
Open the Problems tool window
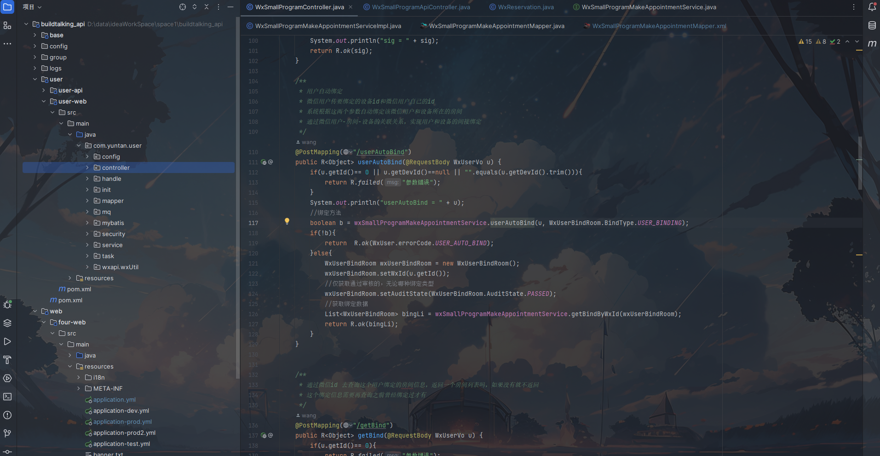coord(7,415)
